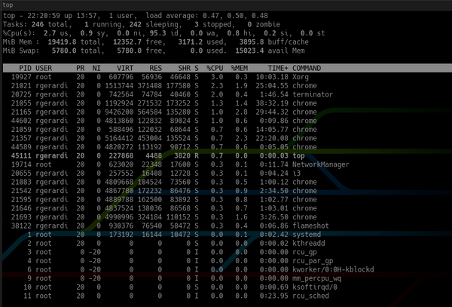
Task: Click the %CPU column header
Action: 215,68
